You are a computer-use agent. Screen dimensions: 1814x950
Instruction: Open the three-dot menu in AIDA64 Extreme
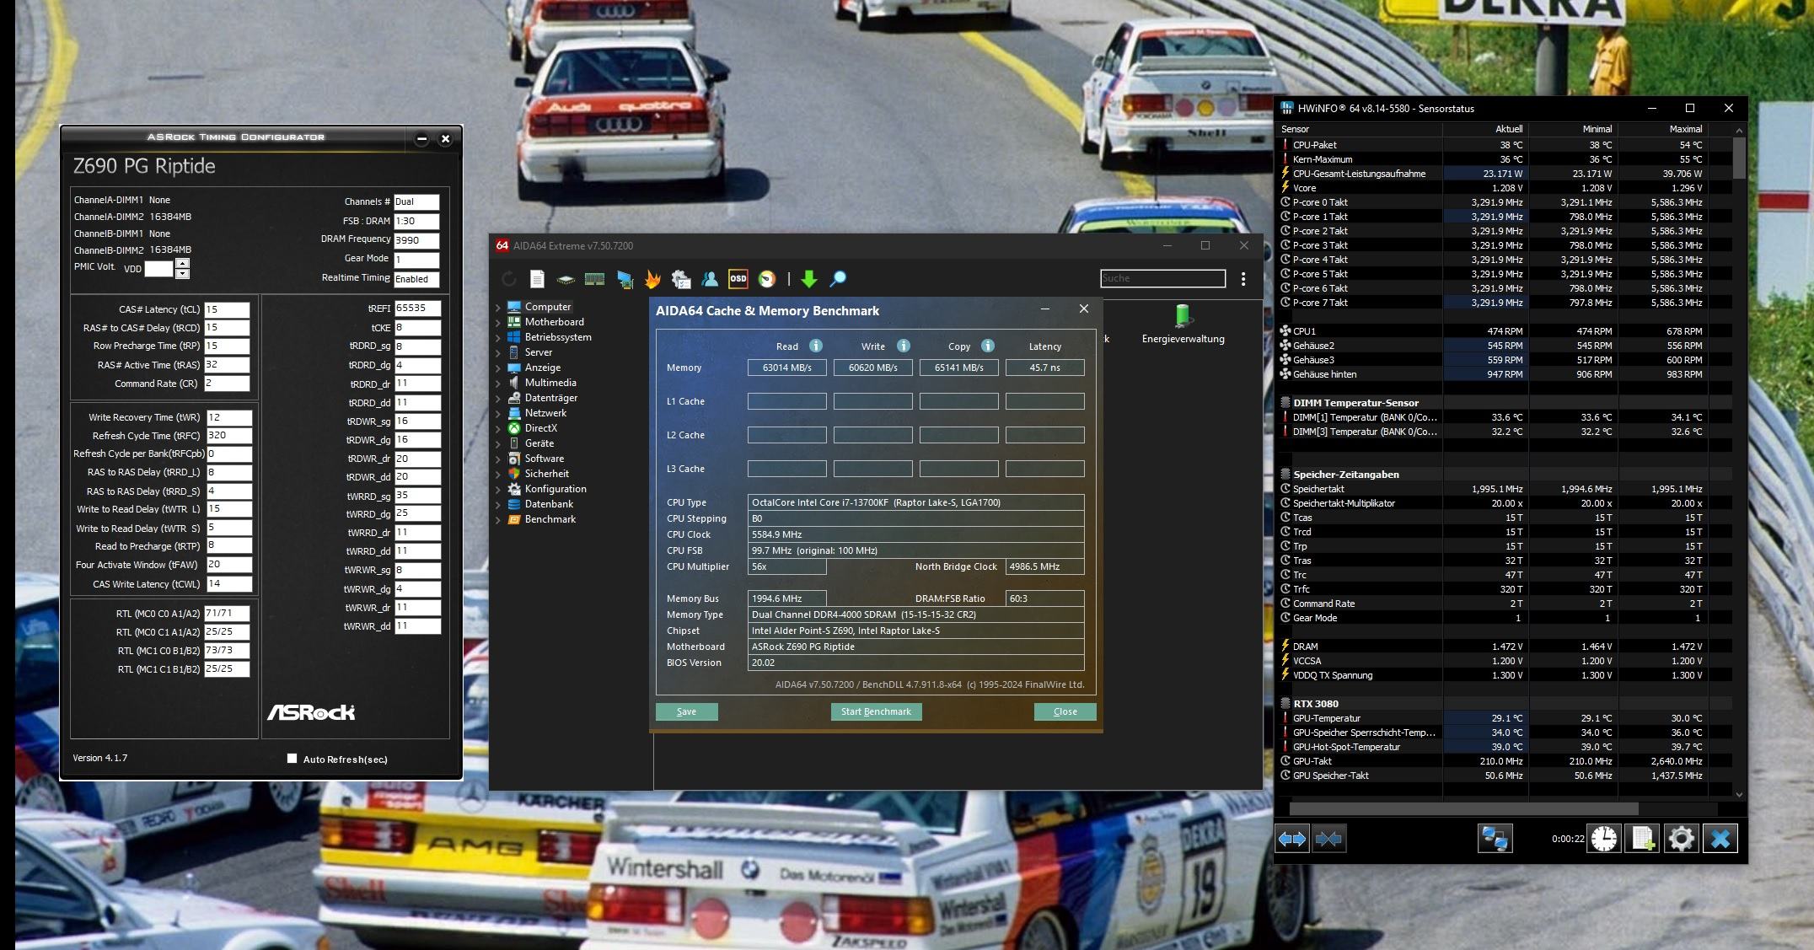click(1243, 279)
